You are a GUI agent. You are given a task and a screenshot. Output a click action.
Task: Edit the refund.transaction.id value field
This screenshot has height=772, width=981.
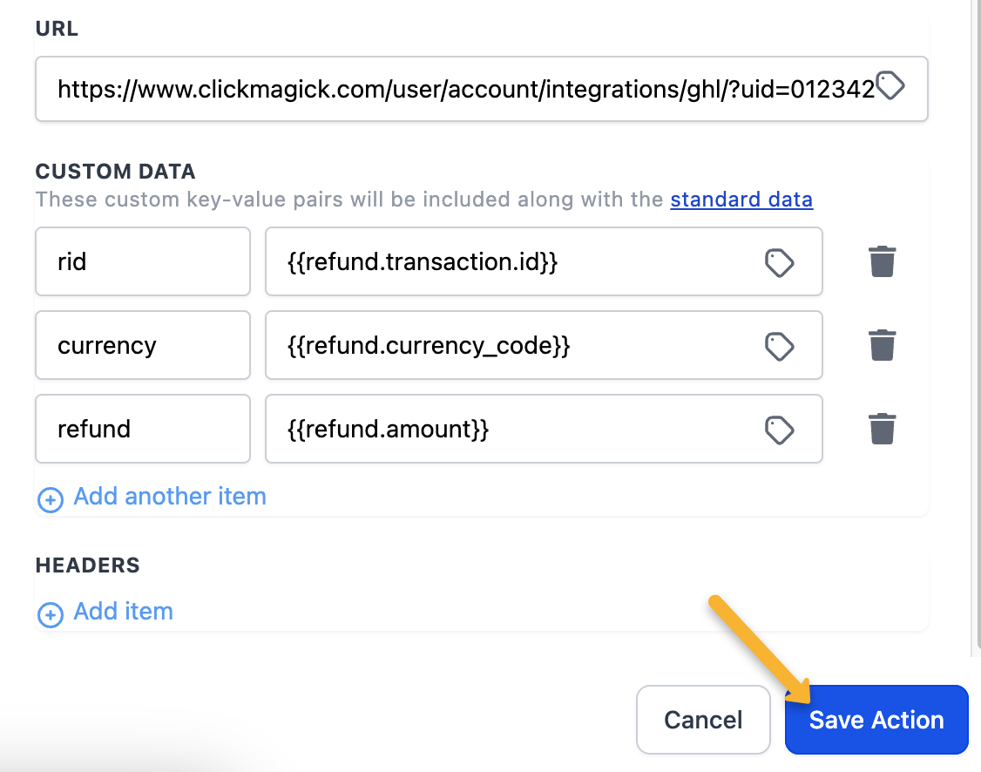click(514, 262)
